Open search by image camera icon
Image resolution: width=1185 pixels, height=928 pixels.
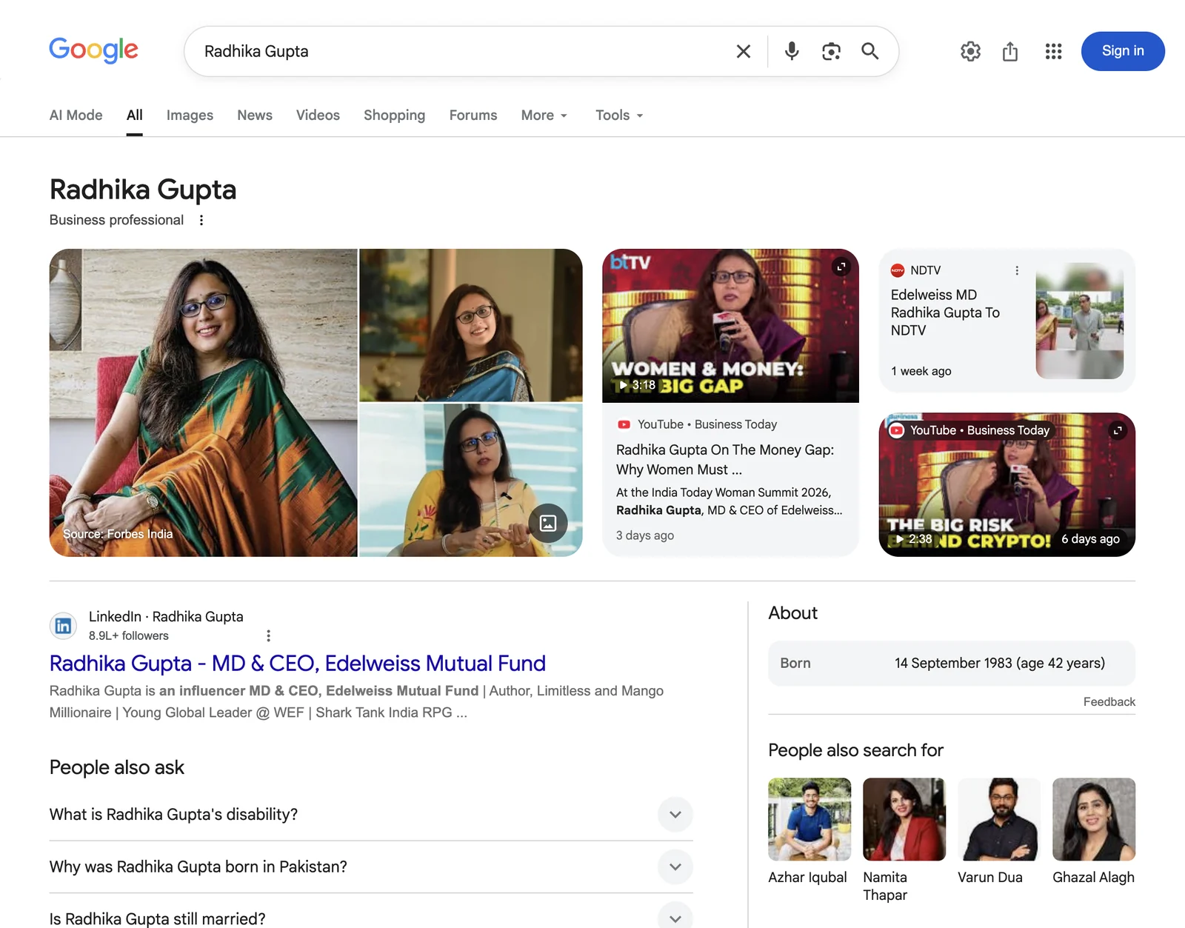(831, 51)
